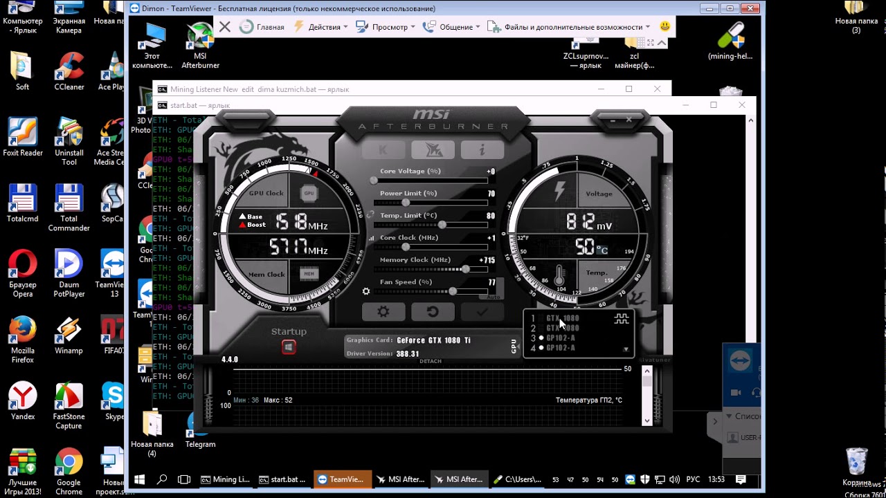Open Afterburner settings gear button
This screenshot has width=886, height=498.
click(x=383, y=312)
